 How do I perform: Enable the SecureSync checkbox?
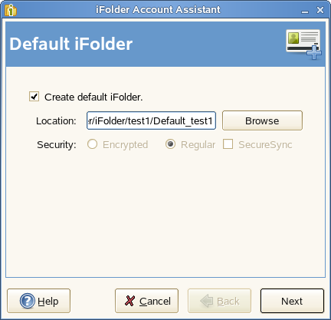point(228,144)
